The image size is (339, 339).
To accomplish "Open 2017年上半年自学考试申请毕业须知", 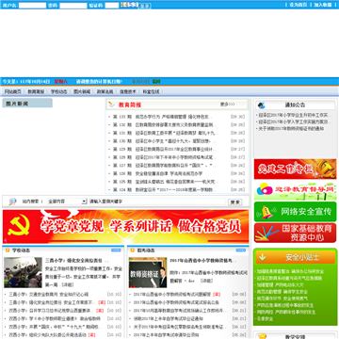I will pos(168,335).
